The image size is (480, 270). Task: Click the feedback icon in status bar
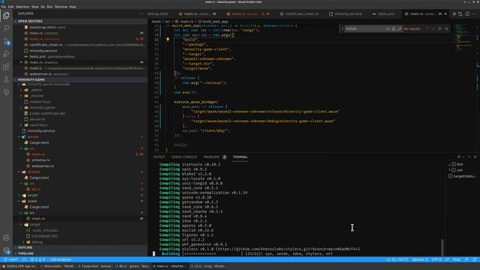(466, 259)
